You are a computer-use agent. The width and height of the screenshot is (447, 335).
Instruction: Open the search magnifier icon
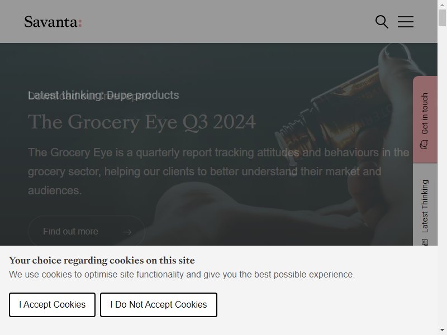point(382,22)
